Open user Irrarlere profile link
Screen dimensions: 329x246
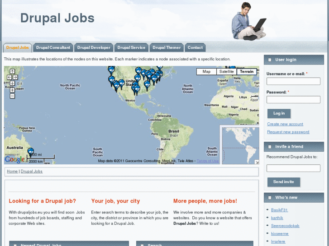(x=278, y=241)
